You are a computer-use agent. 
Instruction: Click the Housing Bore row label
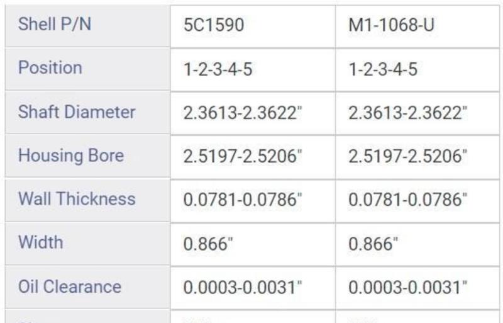click(x=71, y=156)
